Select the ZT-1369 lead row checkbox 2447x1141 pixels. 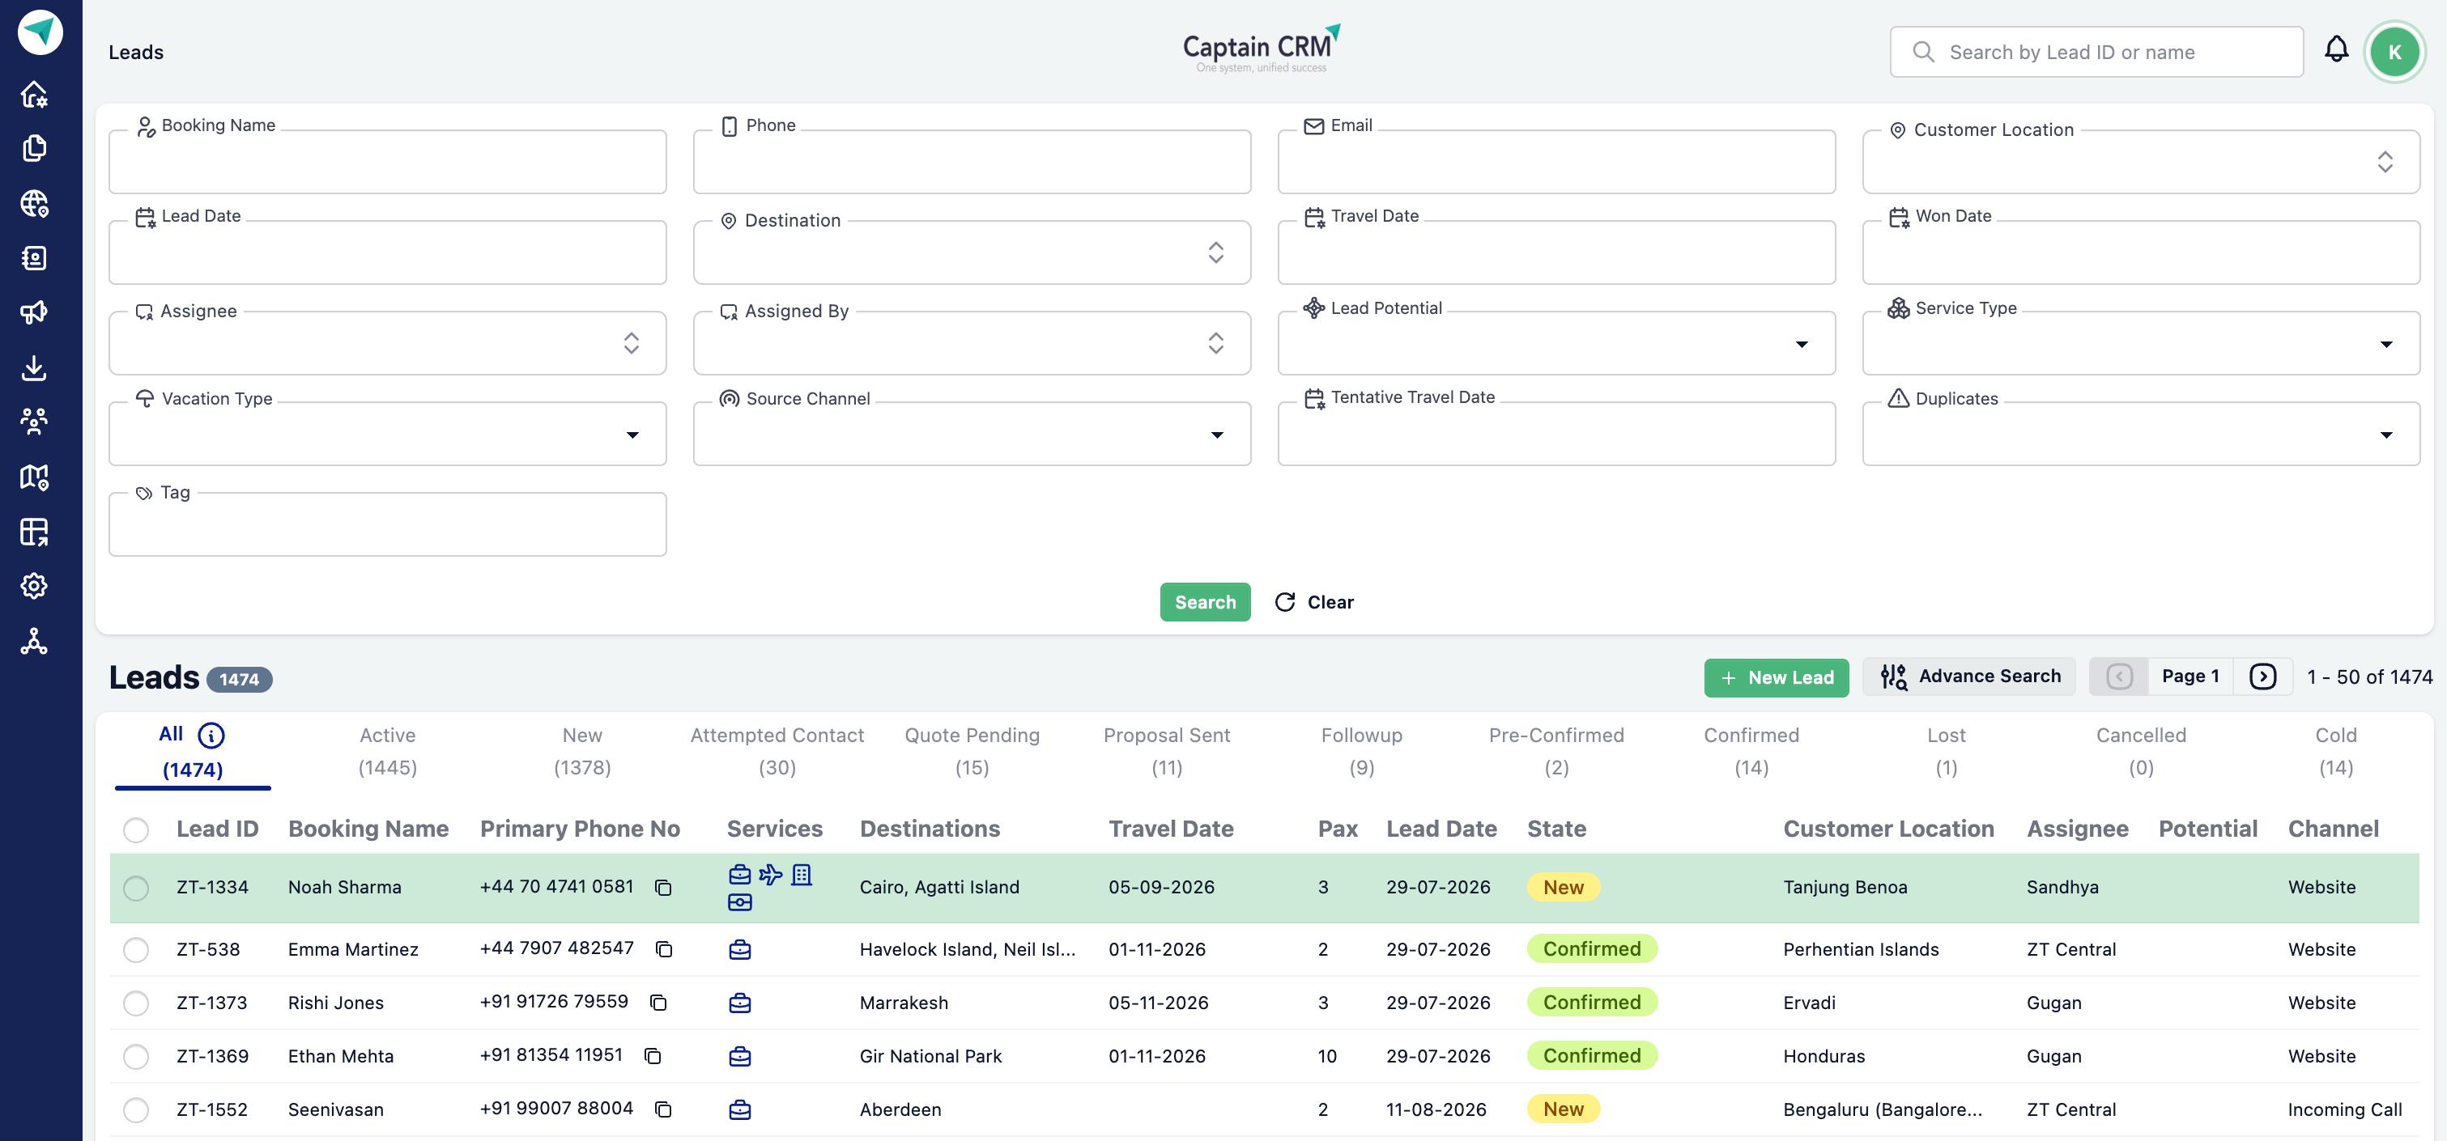pos(136,1057)
